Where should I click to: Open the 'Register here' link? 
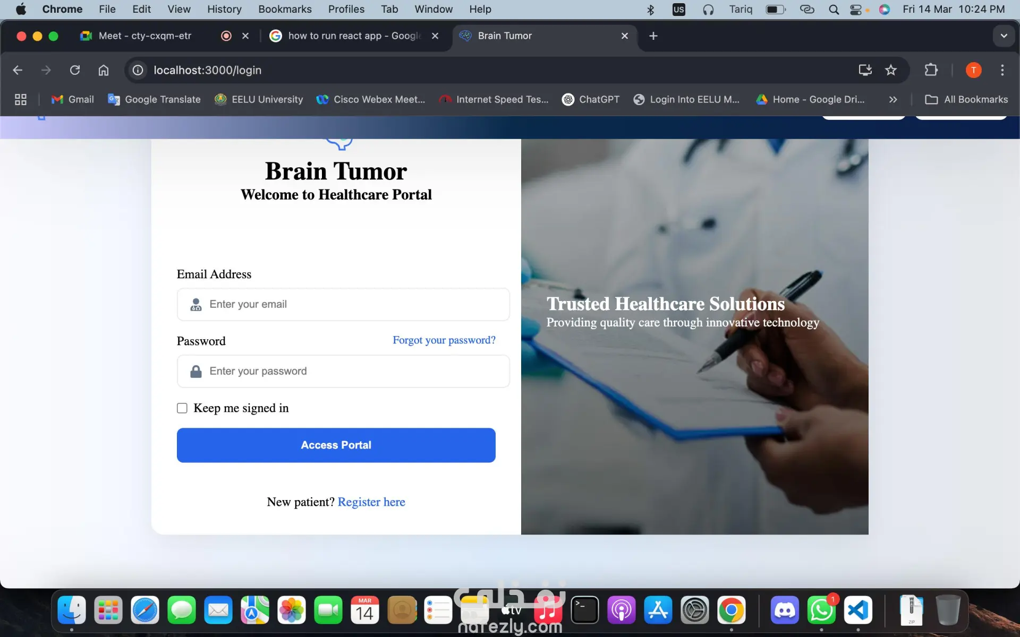tap(371, 502)
